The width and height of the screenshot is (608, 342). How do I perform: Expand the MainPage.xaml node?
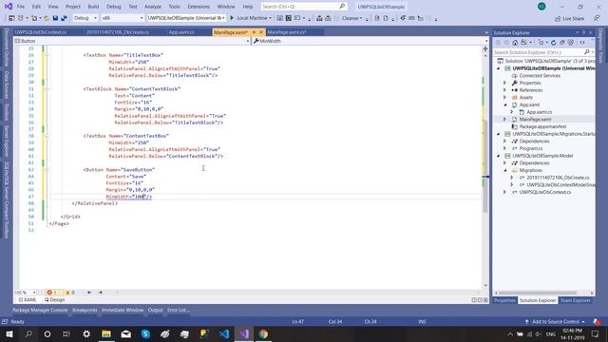click(504, 119)
